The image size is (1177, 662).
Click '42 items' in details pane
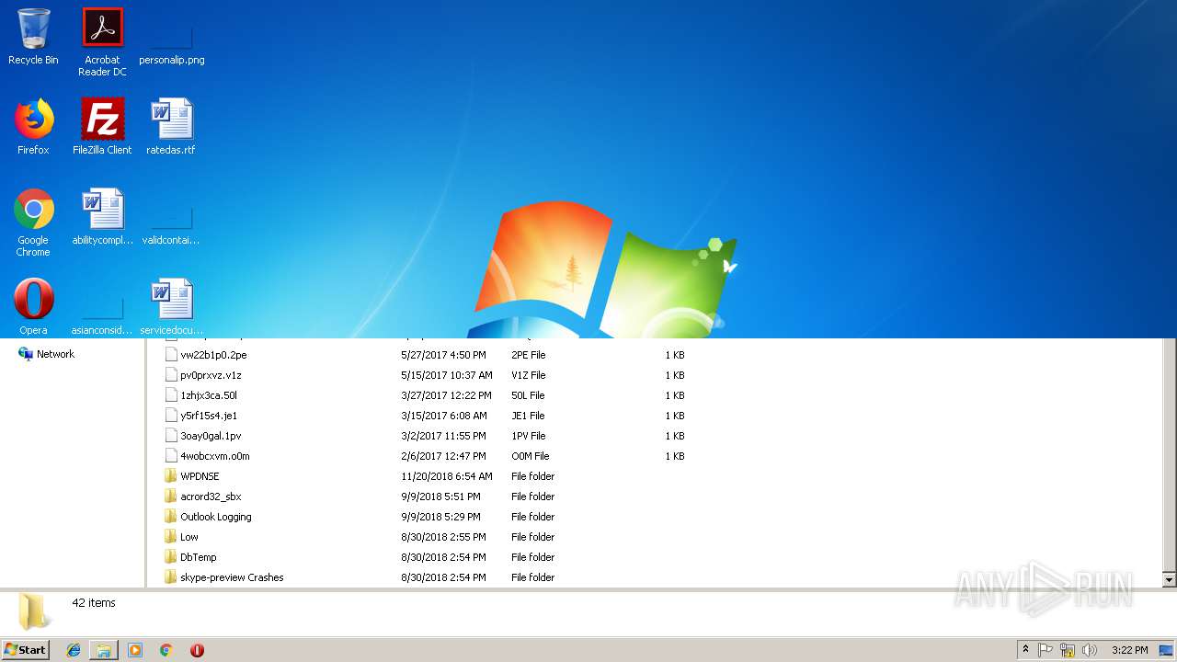[x=94, y=603]
